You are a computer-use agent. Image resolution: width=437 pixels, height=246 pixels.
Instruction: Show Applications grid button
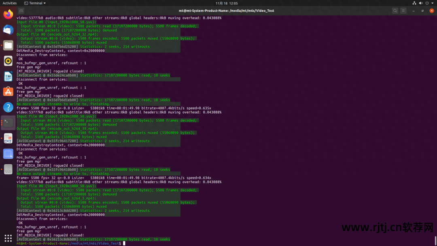(8, 238)
